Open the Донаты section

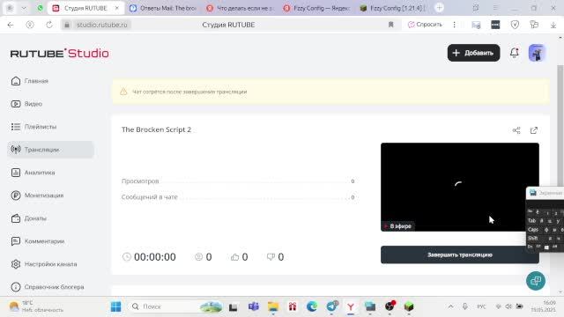[x=29, y=218]
